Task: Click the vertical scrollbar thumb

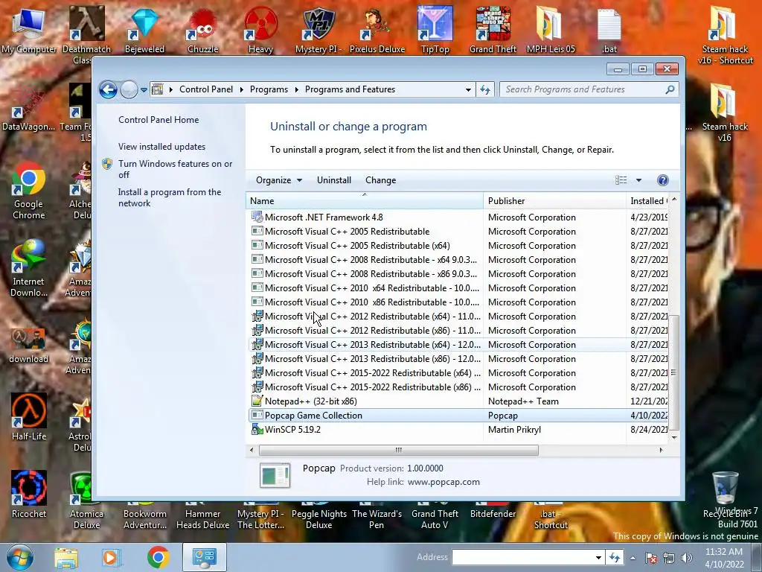Action: [673, 372]
